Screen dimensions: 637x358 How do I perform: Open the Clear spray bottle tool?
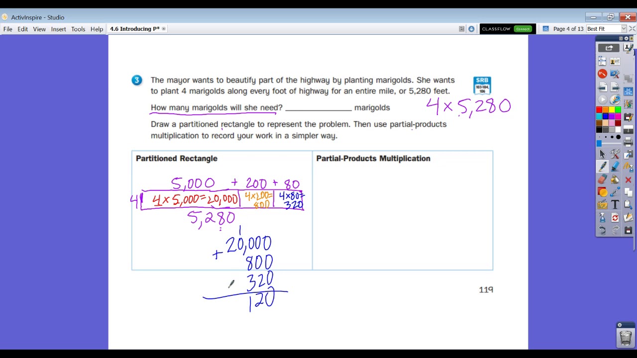tap(603, 218)
